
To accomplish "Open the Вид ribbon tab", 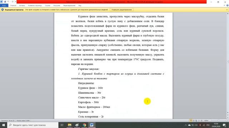I will coord(80,6).
